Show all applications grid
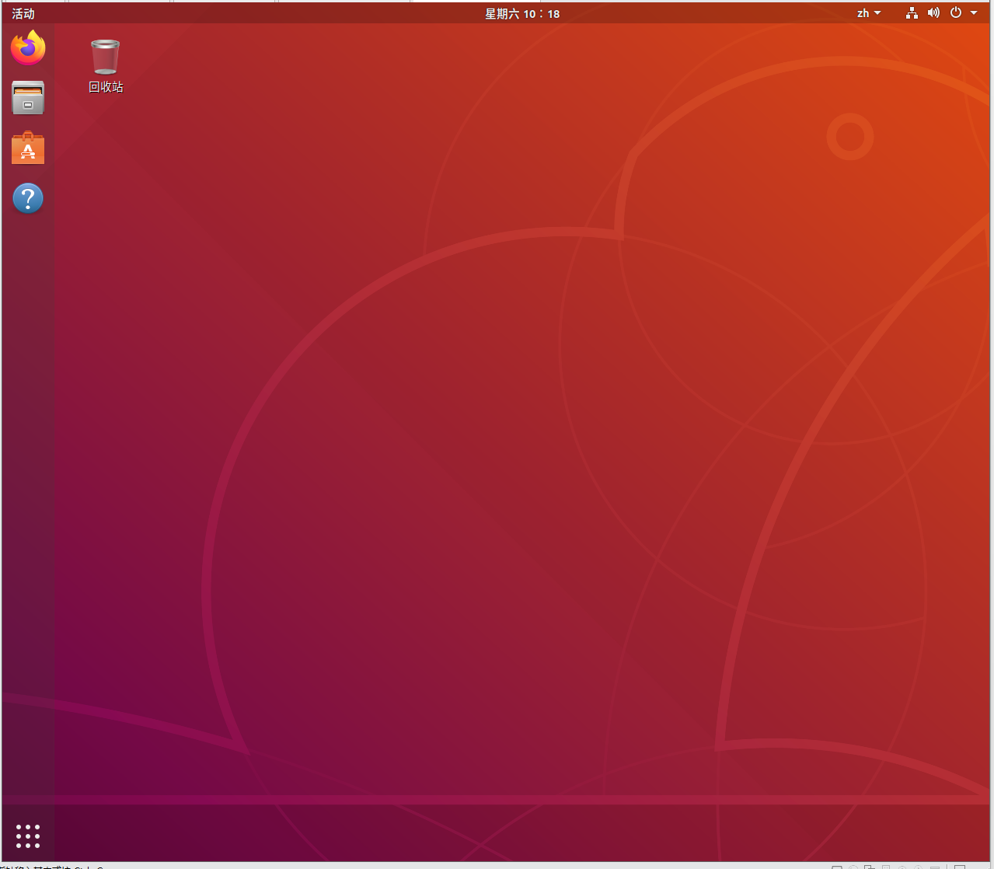994x869 pixels. [28, 836]
